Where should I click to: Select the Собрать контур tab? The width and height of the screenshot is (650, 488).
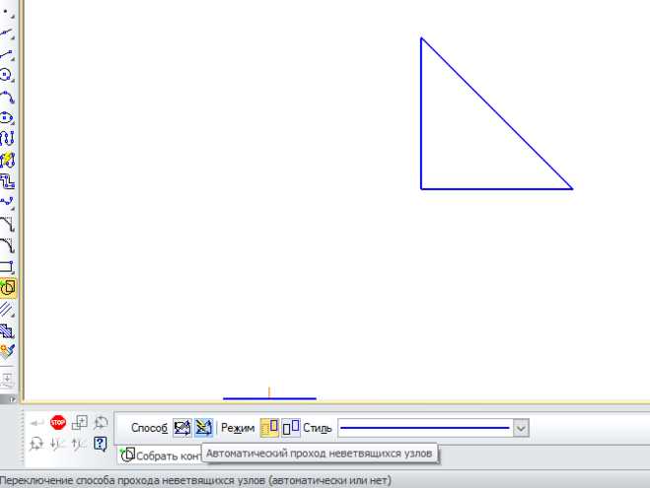tap(160, 455)
